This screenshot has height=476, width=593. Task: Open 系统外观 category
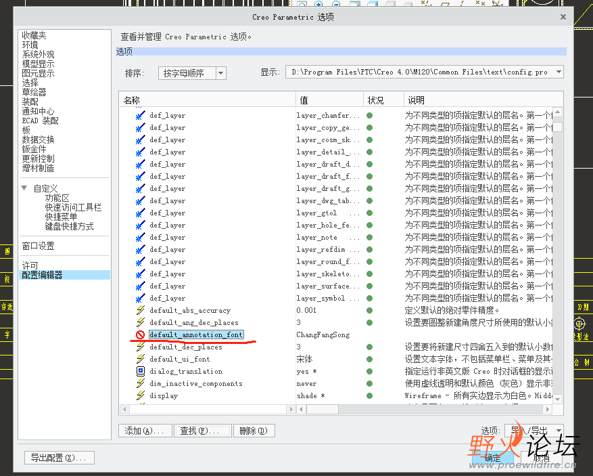pyautogui.click(x=38, y=54)
